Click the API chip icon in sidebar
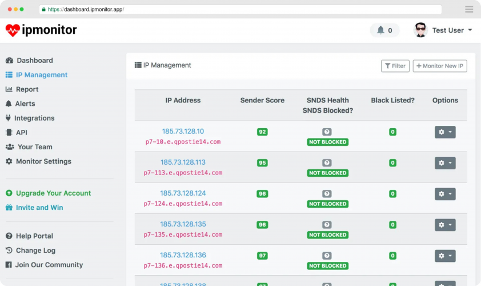 (9, 132)
